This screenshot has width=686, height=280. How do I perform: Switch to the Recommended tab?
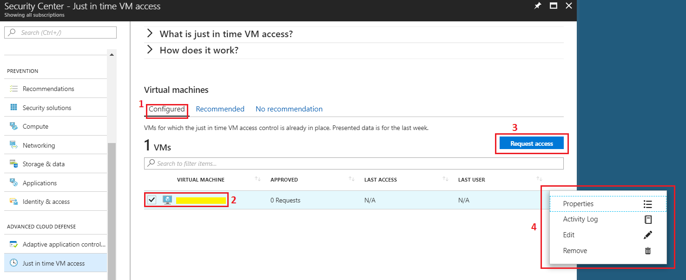pyautogui.click(x=220, y=109)
